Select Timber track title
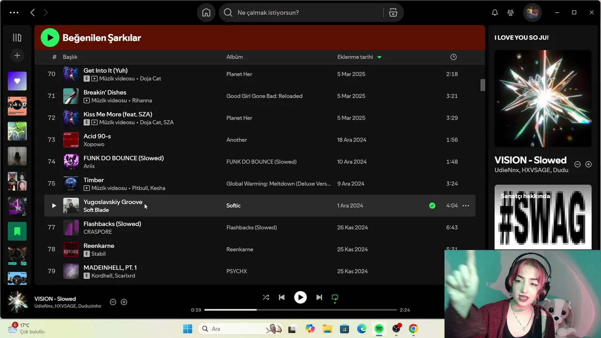Screen dimensions: 601x338 pyautogui.click(x=93, y=180)
